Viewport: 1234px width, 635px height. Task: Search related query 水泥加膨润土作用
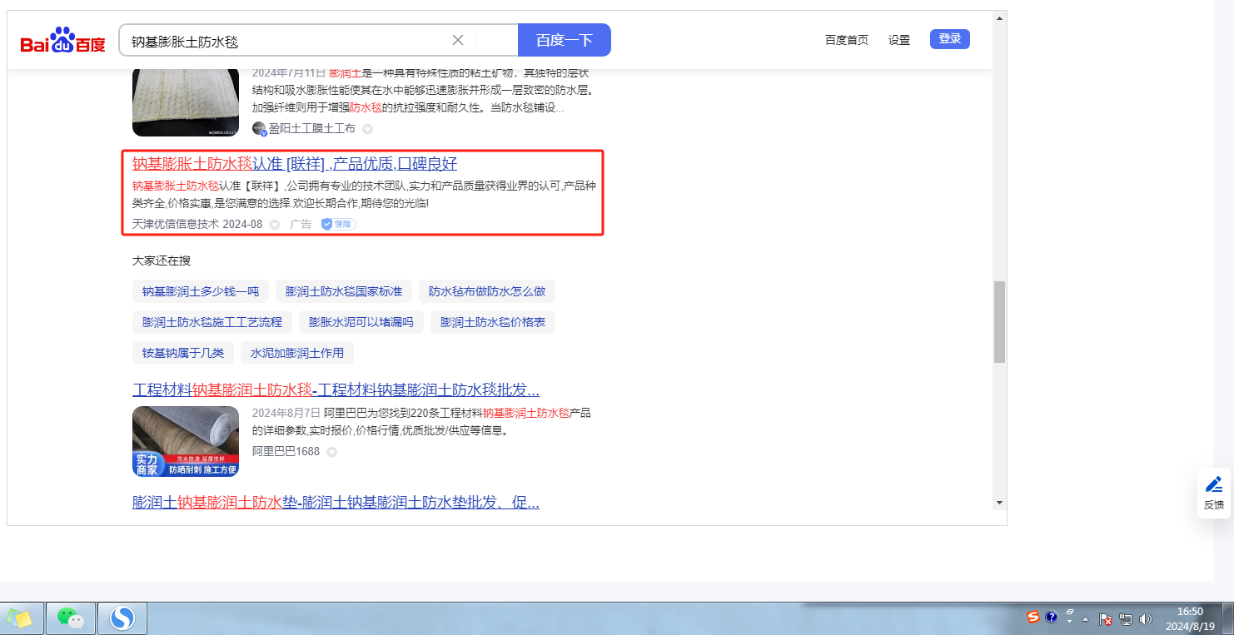pos(297,353)
